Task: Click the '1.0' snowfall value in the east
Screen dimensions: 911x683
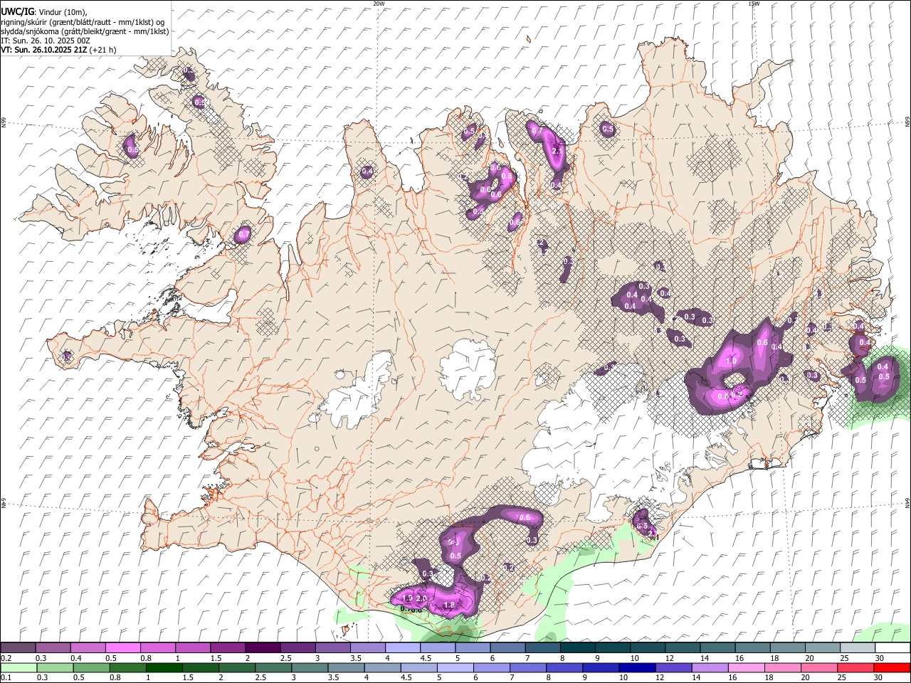Action: [731, 361]
